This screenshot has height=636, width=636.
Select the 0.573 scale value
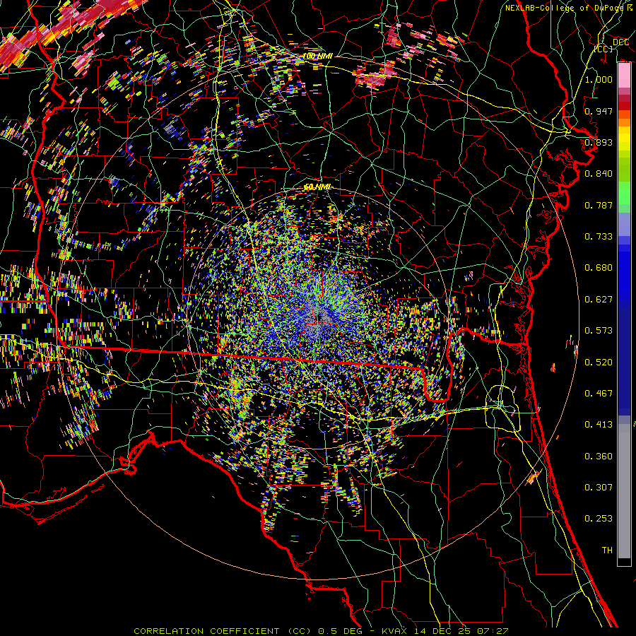599,331
